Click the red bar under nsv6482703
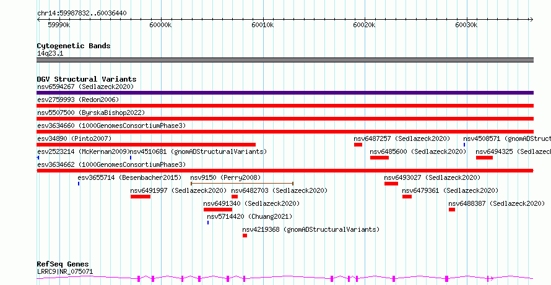The image size is (551, 285). (x=235, y=197)
